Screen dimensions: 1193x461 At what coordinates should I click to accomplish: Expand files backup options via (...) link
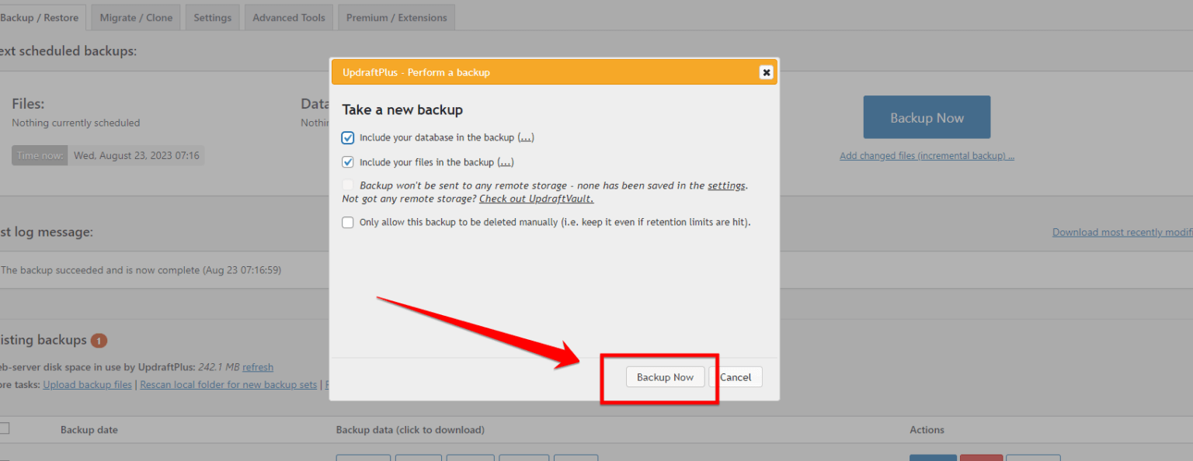(506, 161)
